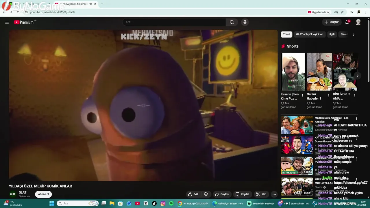Open options for Günlük Haberler 1 short
370x208 pixels.
pos(329,96)
